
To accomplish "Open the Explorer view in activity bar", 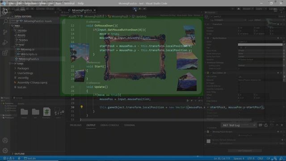I will [x=5, y=11].
